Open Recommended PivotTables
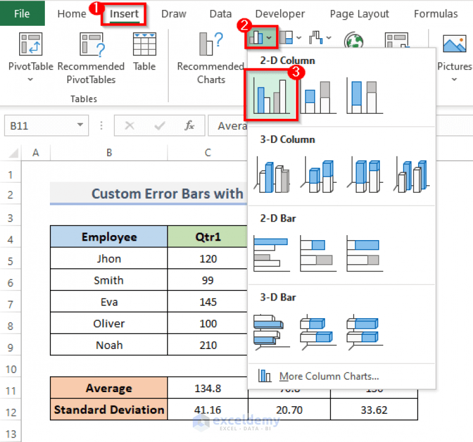The height and width of the screenshot is (442, 473). pyautogui.click(x=91, y=59)
